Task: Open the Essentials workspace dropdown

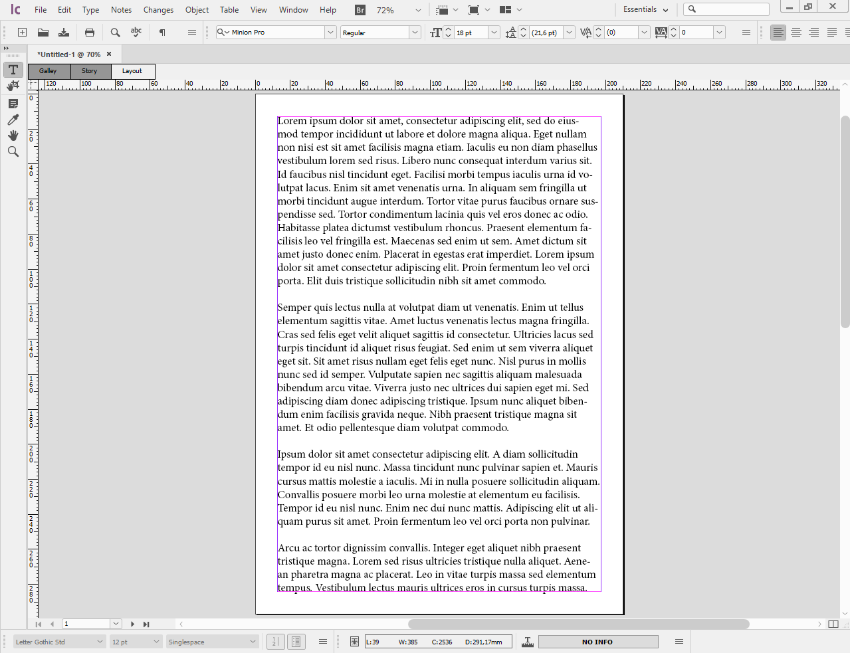Action: pos(643,9)
